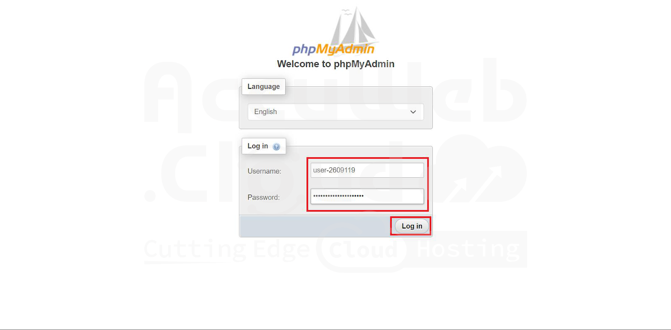
Task: Submit with the Log in button
Action: tap(412, 226)
